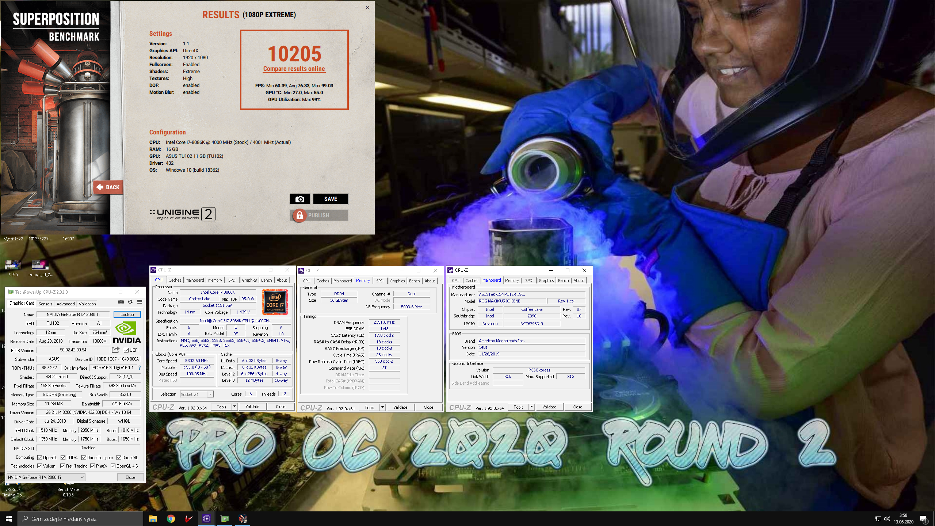Click Compare results online link
Screen dimensions: 935x526
pyautogui.click(x=294, y=69)
